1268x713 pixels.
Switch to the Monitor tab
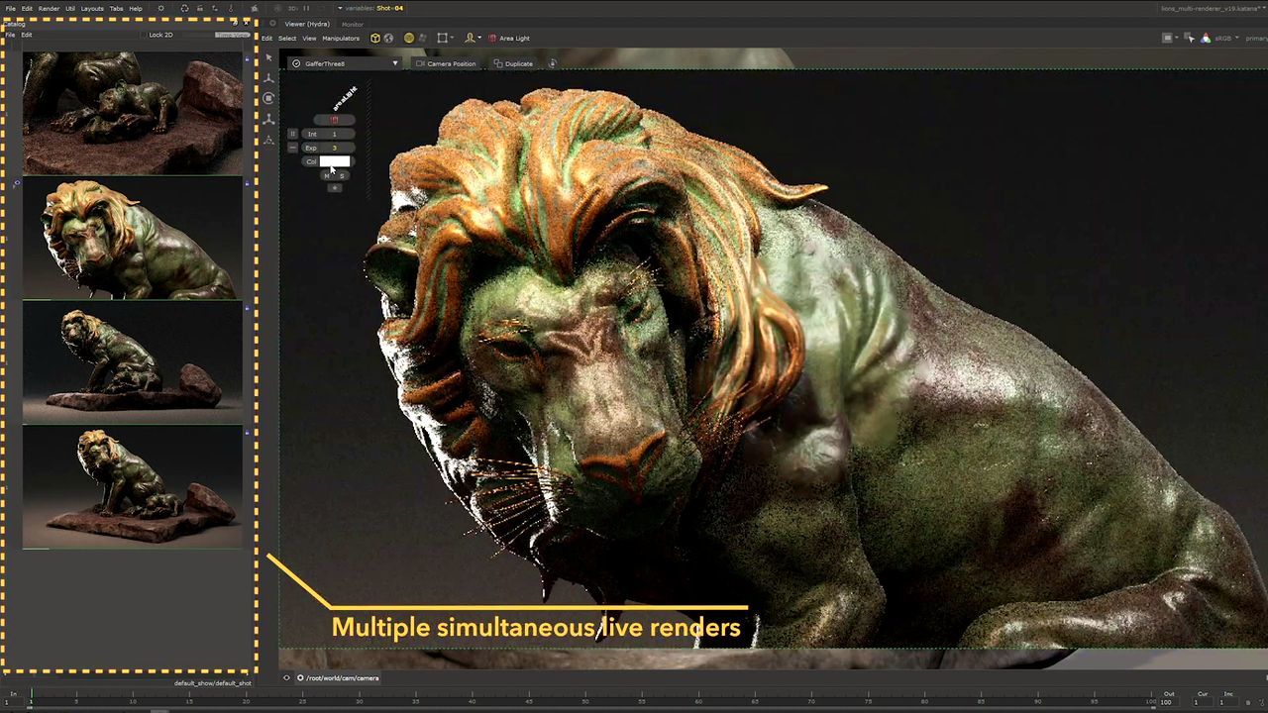352,24
